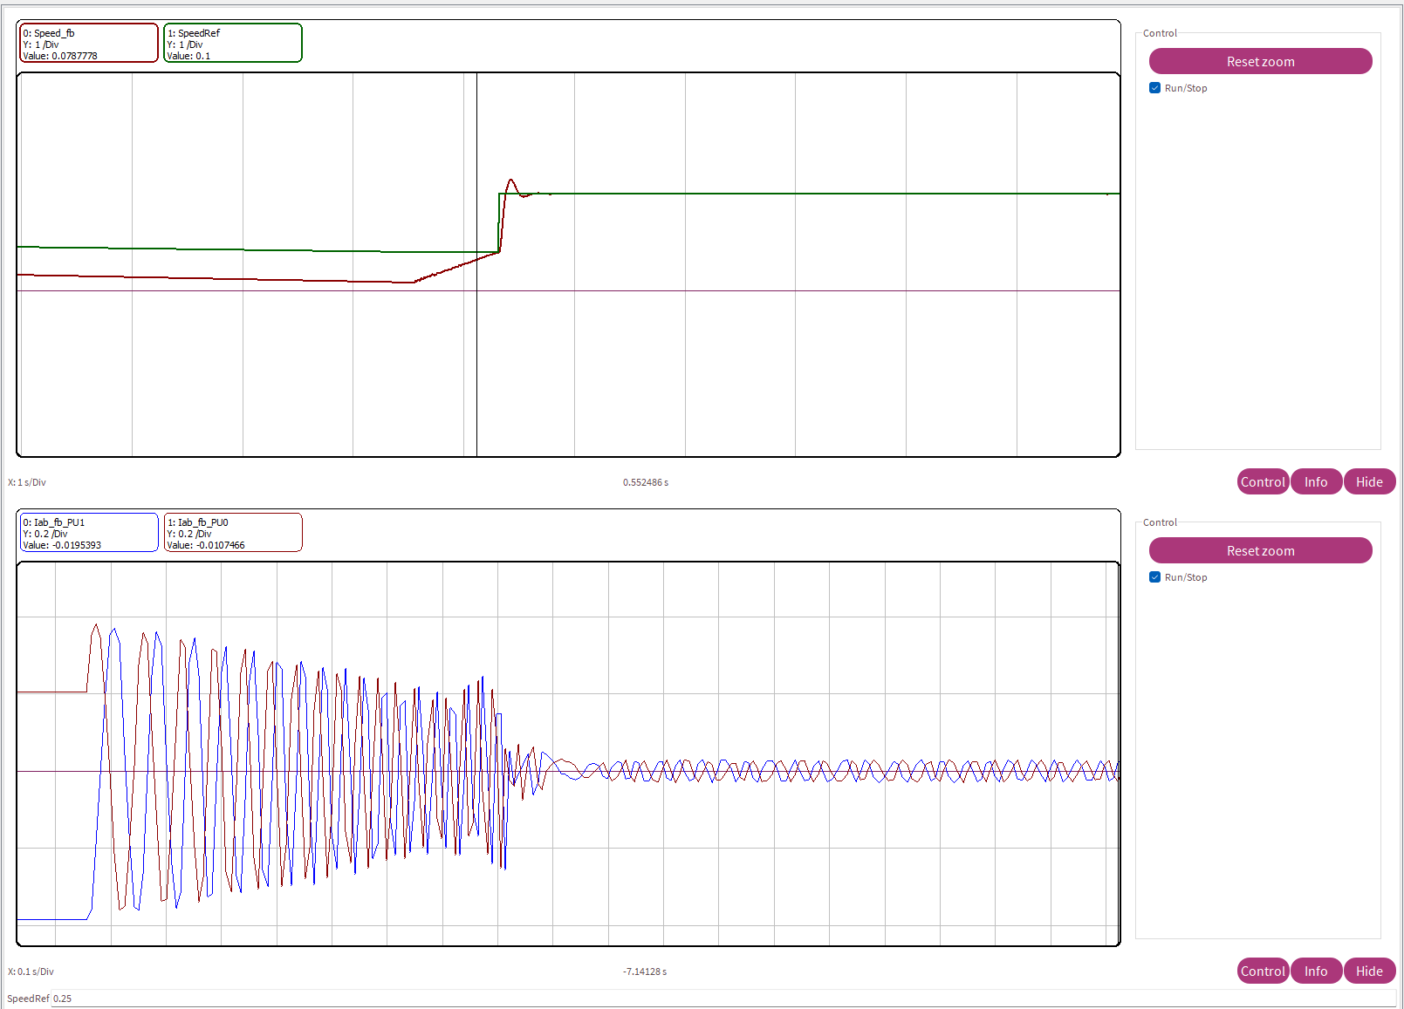Click Reset zoom for the speed plot

1260,61
